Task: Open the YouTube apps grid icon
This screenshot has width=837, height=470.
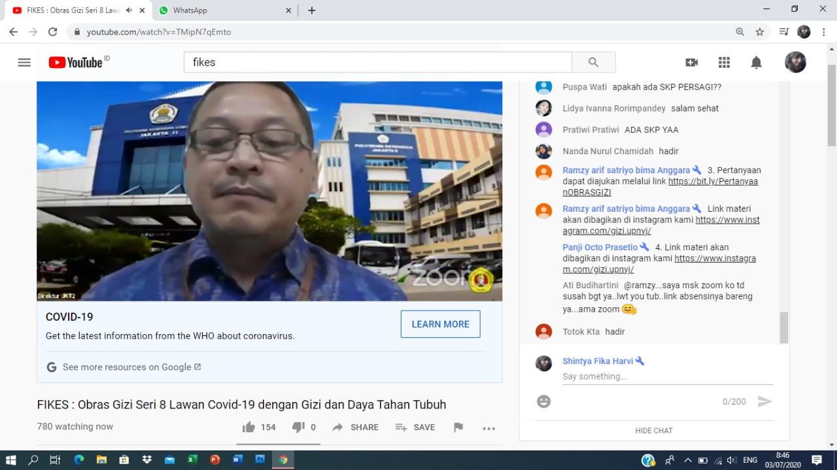Action: (724, 63)
